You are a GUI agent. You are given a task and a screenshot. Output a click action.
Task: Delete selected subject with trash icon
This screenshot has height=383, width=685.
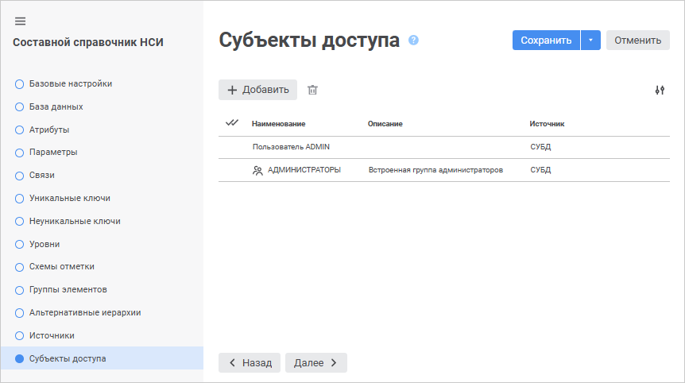coord(312,91)
